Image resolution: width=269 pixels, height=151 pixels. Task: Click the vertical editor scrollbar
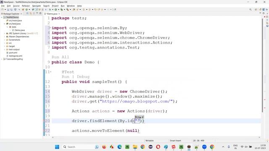pos(262,65)
